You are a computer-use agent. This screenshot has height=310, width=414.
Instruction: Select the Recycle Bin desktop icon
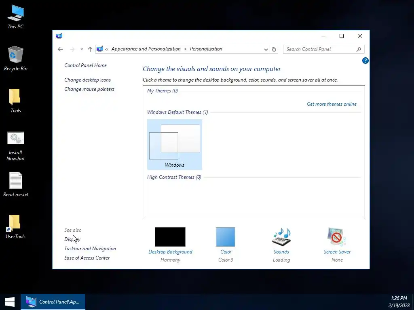pyautogui.click(x=16, y=59)
